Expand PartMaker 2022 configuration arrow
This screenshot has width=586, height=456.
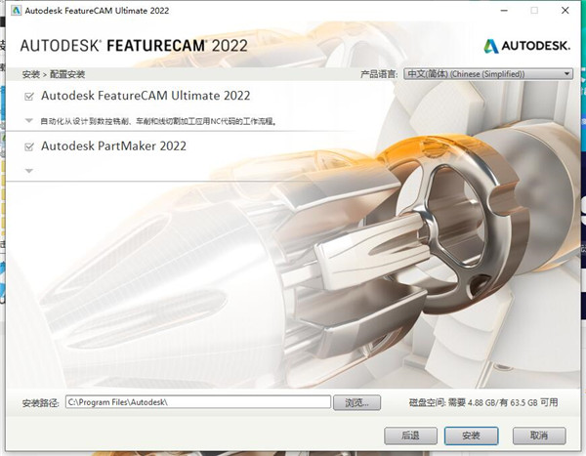28,171
